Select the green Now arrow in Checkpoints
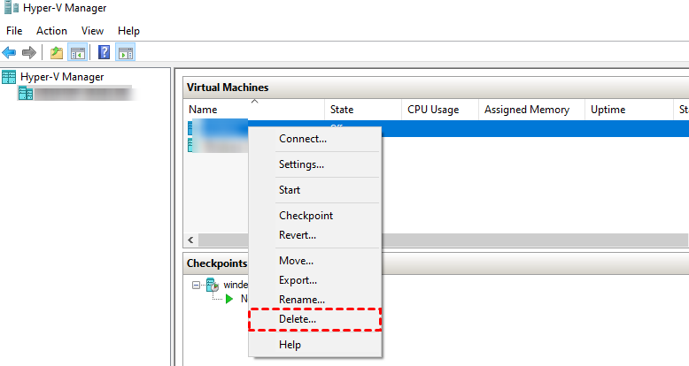689x366 pixels. click(x=229, y=300)
